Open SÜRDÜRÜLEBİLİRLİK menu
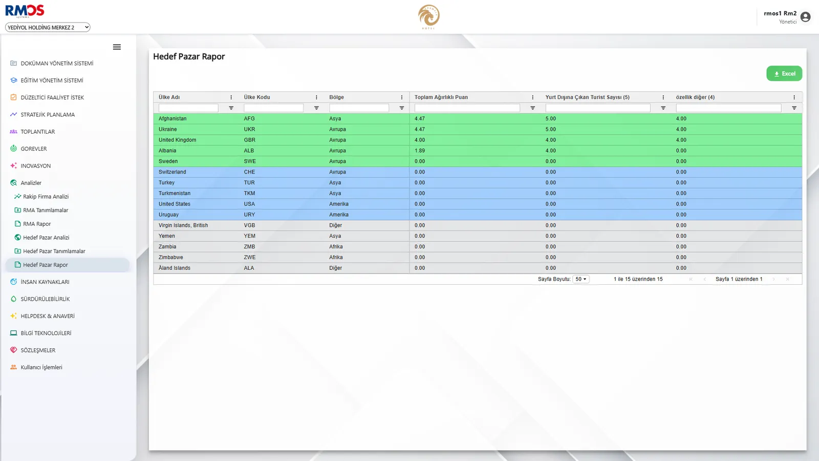Viewport: 819px width, 461px height. (45, 299)
